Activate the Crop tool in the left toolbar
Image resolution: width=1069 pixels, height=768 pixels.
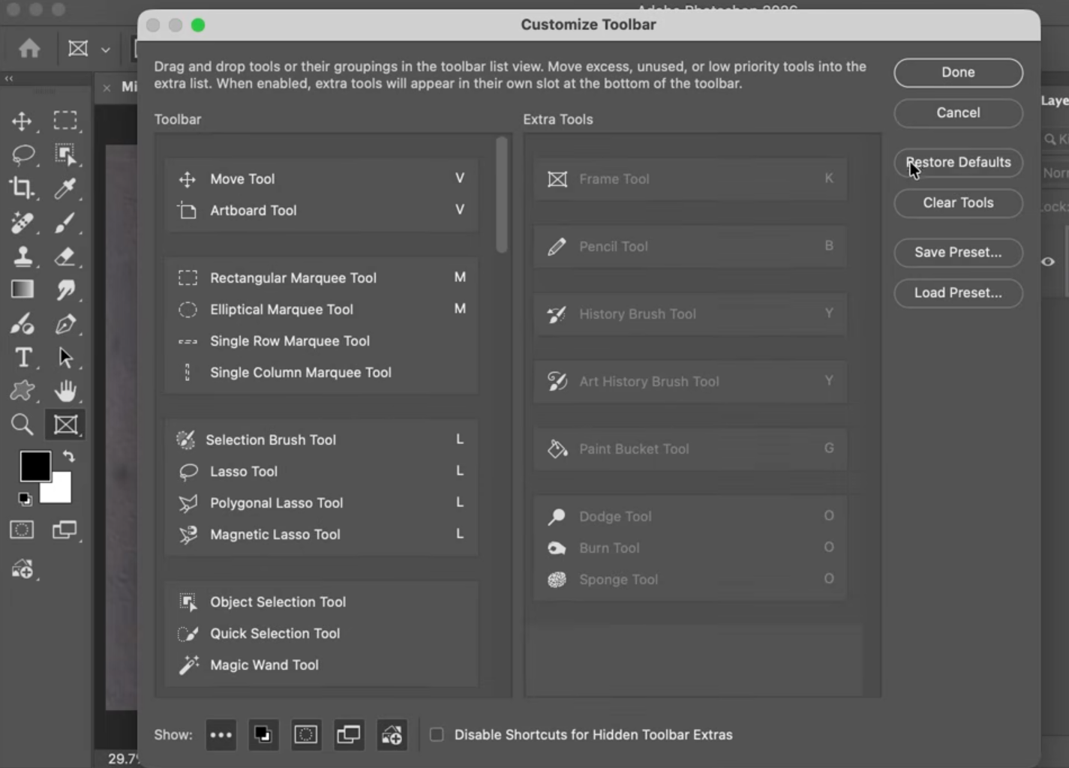pos(22,187)
